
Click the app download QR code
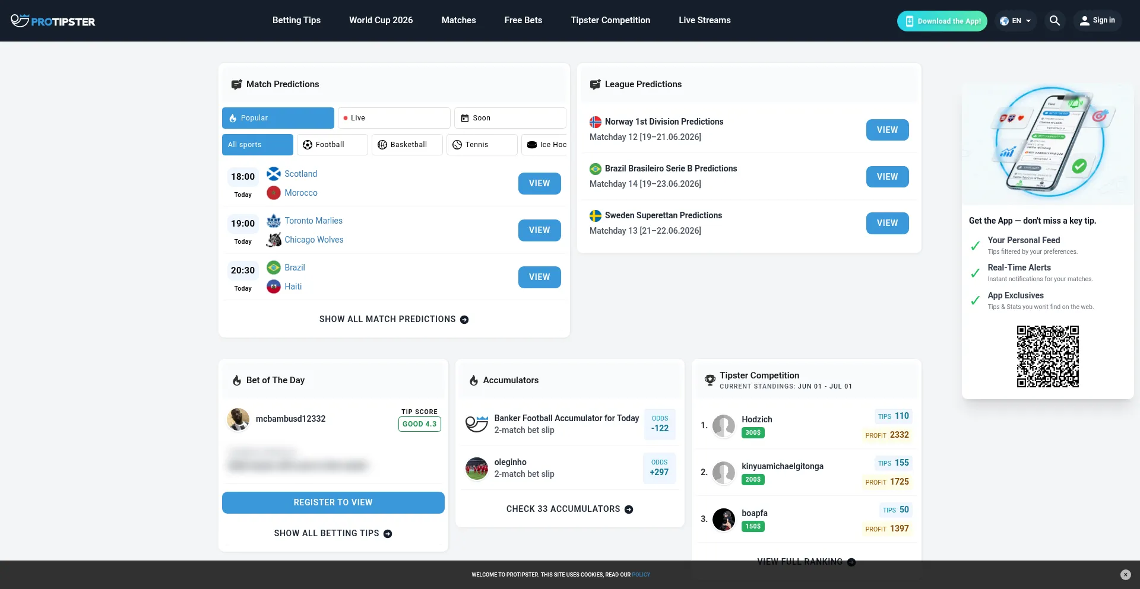point(1048,356)
